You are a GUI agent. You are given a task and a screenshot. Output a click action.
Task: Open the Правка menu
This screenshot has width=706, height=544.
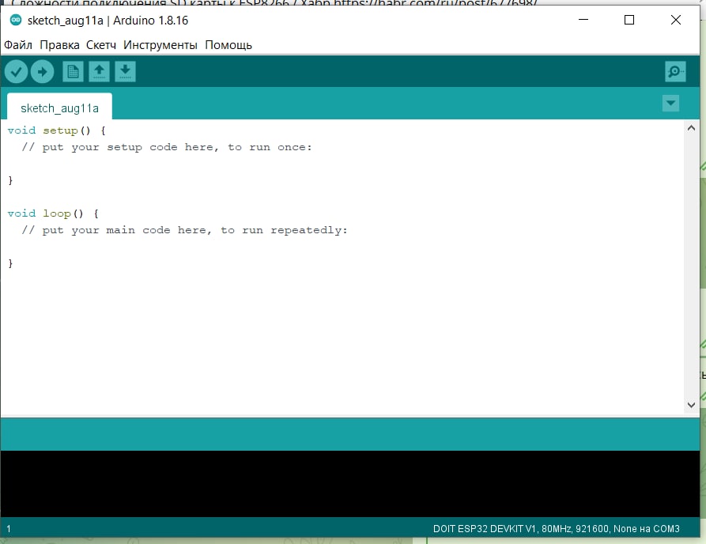point(59,45)
